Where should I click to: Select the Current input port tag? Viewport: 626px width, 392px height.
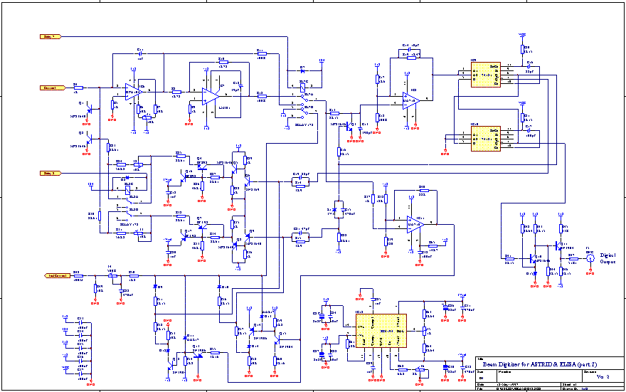(51, 88)
